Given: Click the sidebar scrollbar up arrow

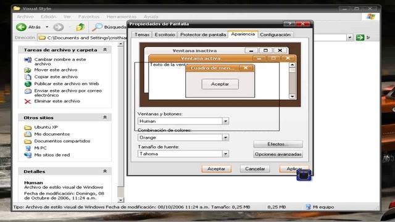Looking at the screenshot, I should (121, 44).
